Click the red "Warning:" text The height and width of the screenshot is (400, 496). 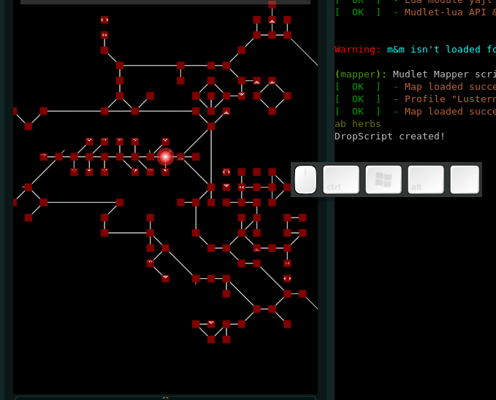[x=357, y=50]
